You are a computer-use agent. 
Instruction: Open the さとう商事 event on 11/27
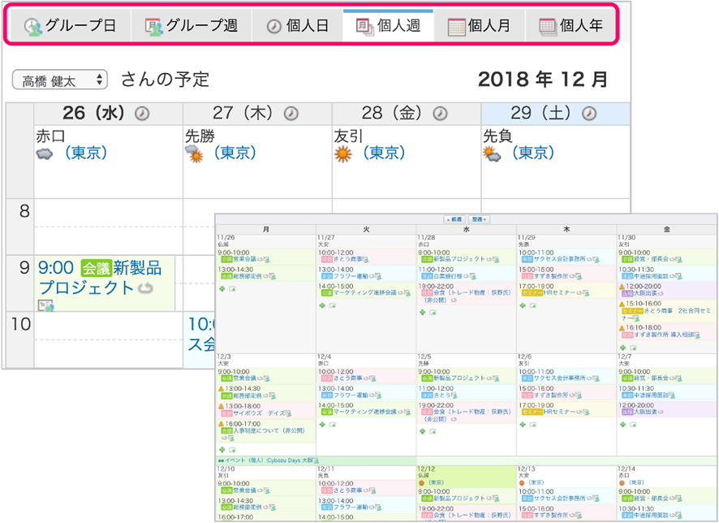pos(348,259)
